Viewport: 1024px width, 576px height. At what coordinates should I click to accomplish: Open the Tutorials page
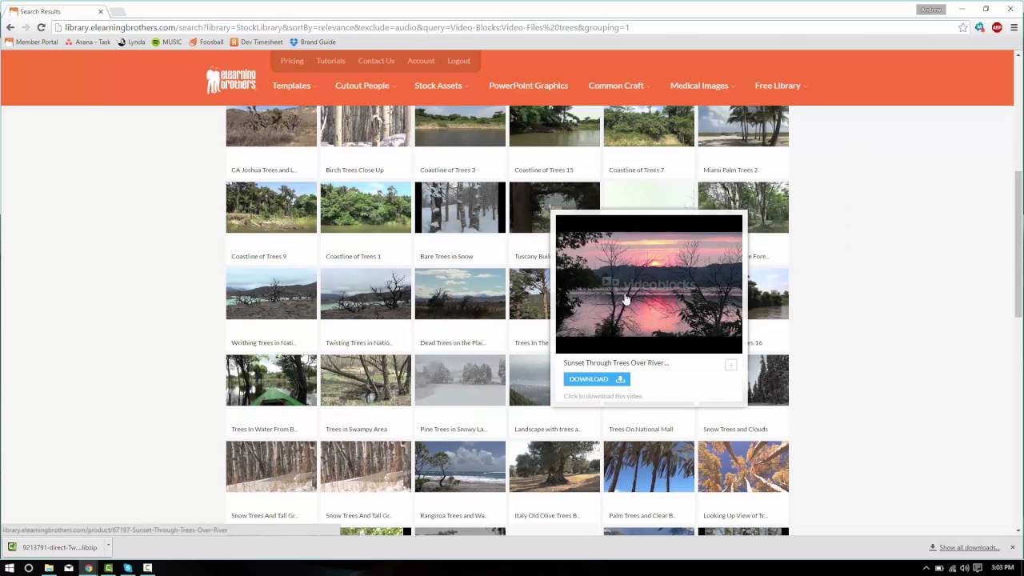pos(330,61)
